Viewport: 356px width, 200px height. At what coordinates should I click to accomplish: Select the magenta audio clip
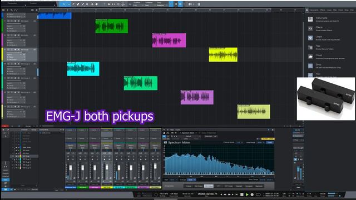(169, 41)
